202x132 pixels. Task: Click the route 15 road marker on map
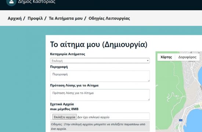[181, 120]
